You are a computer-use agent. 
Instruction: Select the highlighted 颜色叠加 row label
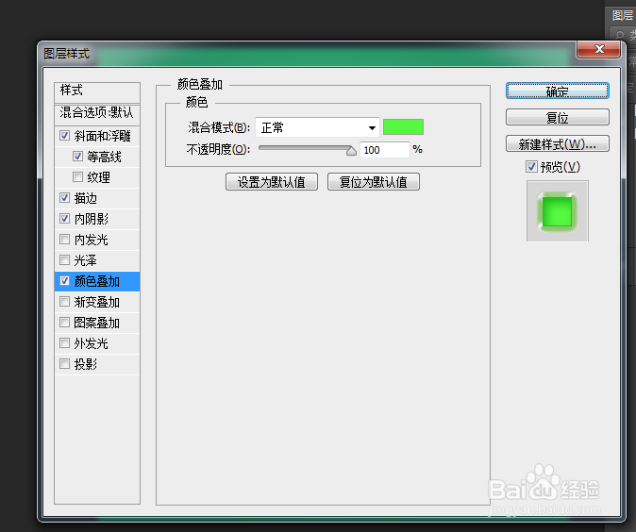(x=96, y=281)
